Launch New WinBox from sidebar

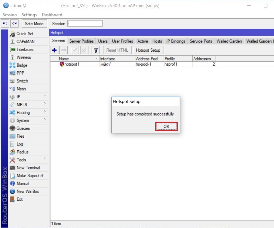[29, 191]
